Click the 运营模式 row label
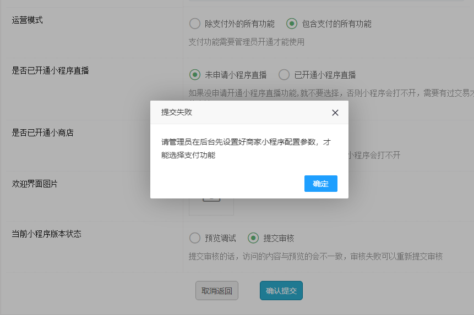The image size is (474, 315). tap(28, 20)
